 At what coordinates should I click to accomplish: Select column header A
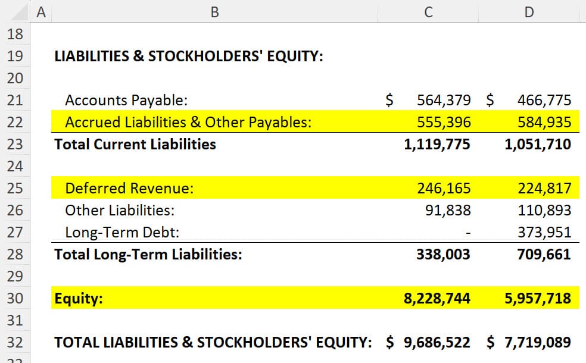pyautogui.click(x=40, y=11)
